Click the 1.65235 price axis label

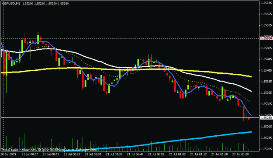click(x=267, y=138)
